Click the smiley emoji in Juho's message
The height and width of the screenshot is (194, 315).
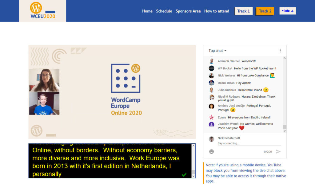click(266, 90)
